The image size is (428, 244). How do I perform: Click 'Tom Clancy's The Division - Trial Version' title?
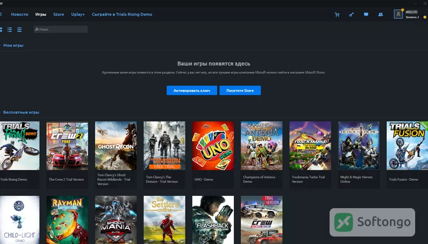(x=162, y=179)
